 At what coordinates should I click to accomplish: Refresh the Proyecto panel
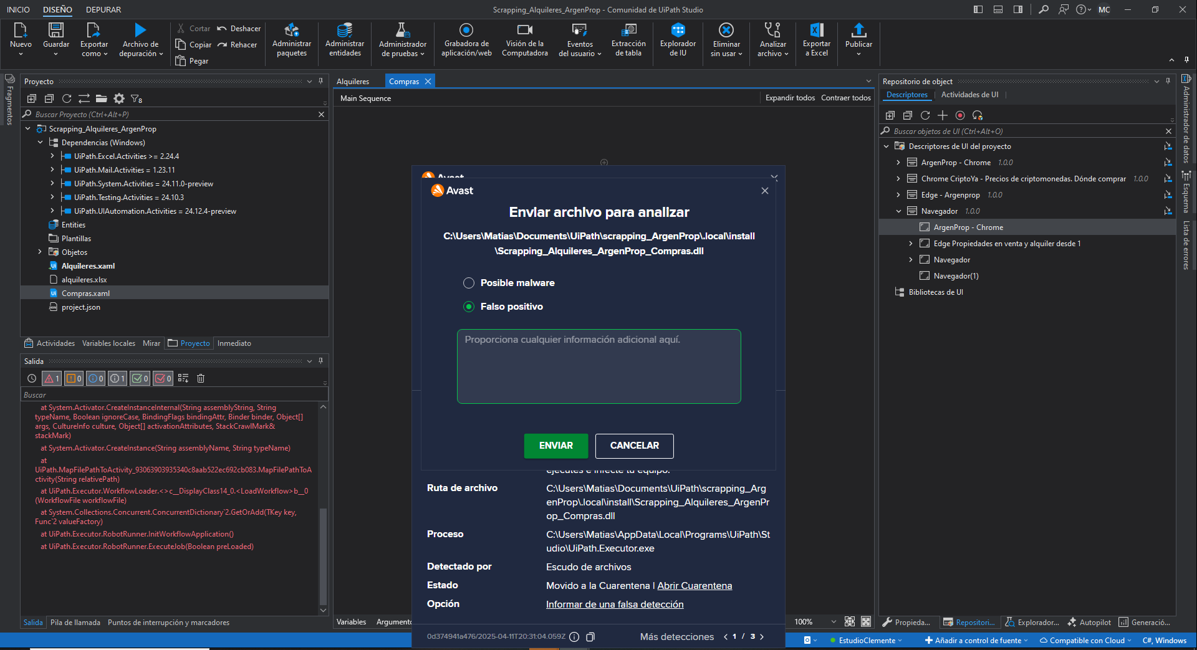(x=67, y=98)
